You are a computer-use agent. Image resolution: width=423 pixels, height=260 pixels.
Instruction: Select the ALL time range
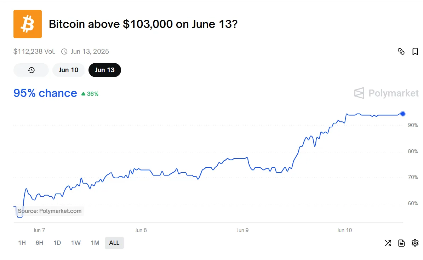114,243
